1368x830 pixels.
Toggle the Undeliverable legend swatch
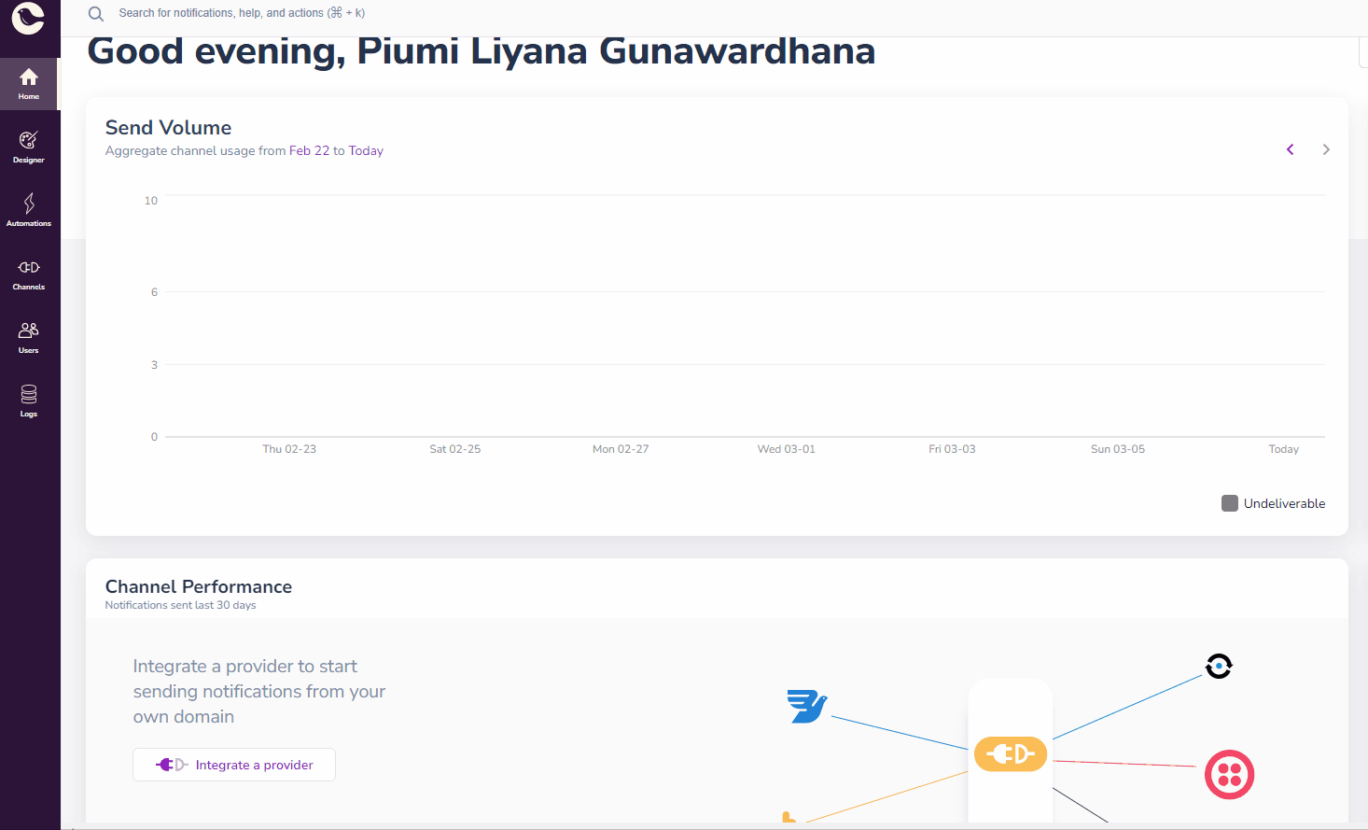(x=1230, y=503)
